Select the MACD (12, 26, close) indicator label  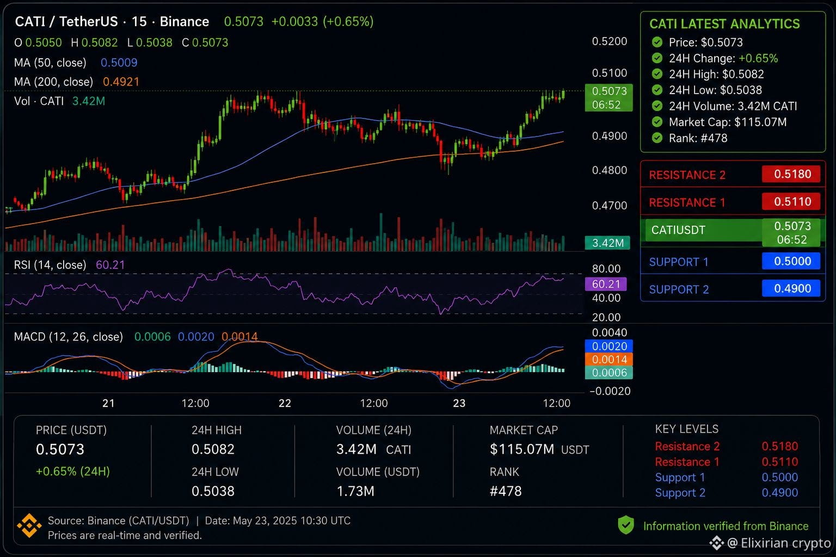[x=69, y=337]
